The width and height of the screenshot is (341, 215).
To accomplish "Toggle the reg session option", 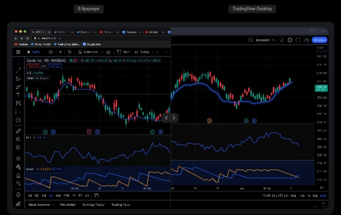I will point(293,196).
